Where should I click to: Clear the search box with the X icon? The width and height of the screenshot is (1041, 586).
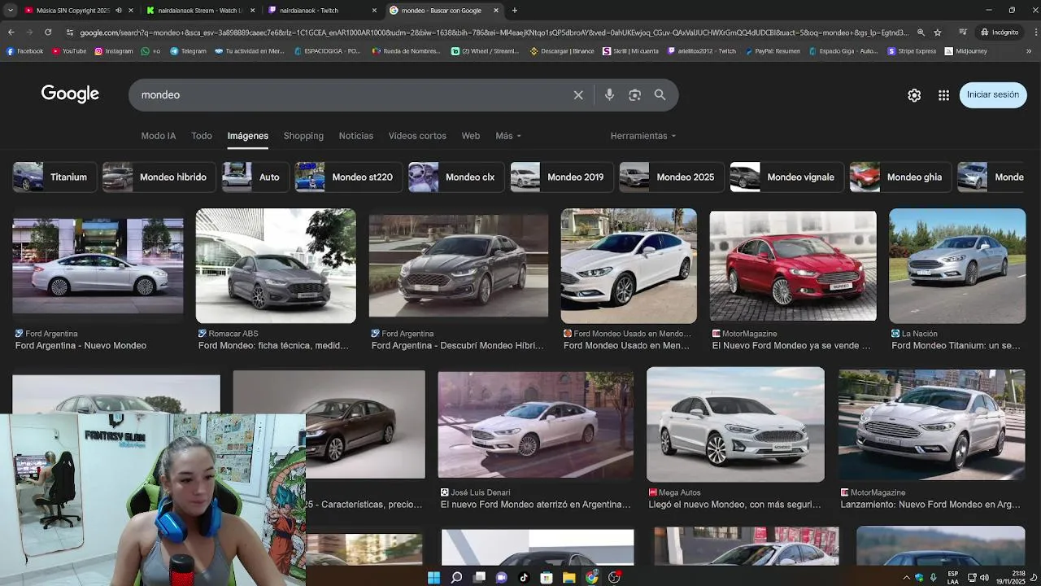[x=578, y=95]
